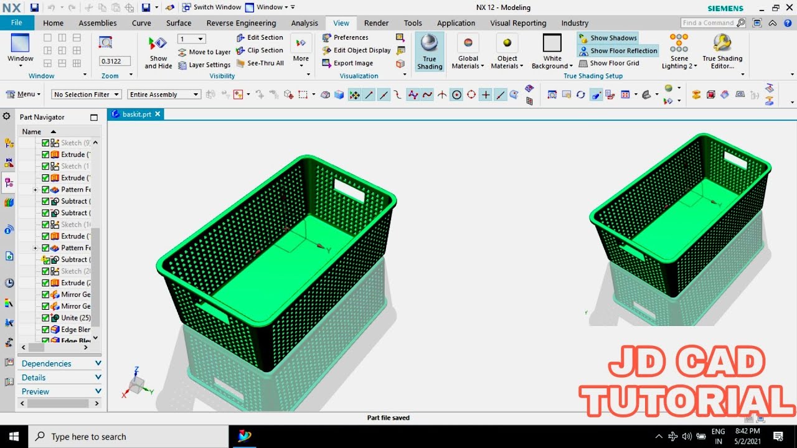
Task: Click Export Image
Action: click(x=347, y=63)
